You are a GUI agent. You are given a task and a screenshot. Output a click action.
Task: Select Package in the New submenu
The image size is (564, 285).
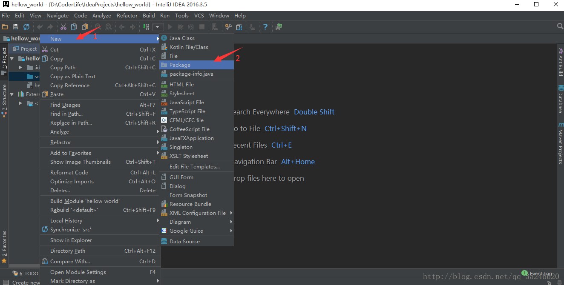197,65
